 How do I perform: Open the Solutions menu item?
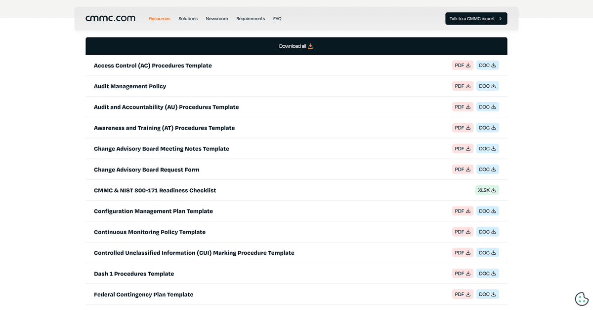188,19
